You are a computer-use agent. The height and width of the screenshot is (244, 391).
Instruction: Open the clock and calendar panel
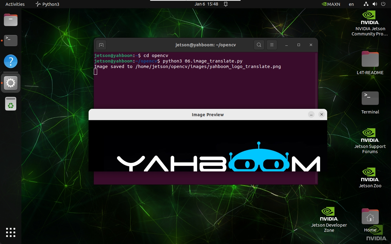pos(206,4)
